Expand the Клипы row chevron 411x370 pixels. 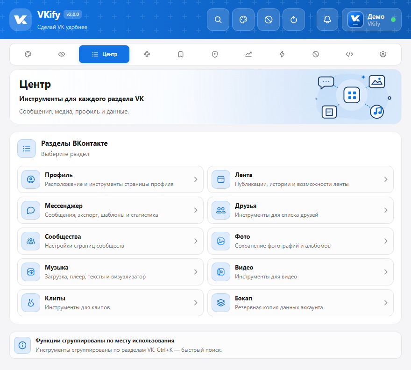coord(196,303)
